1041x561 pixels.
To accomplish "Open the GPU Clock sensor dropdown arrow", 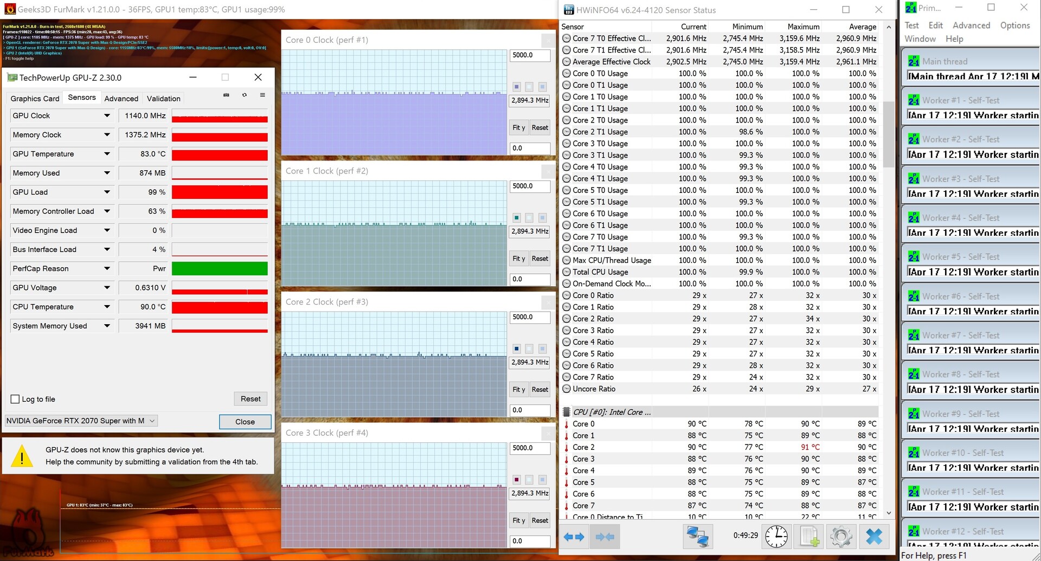I will tap(107, 115).
